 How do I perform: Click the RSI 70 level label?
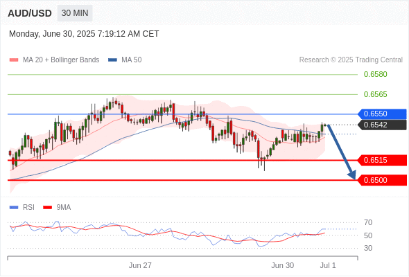coord(368,222)
